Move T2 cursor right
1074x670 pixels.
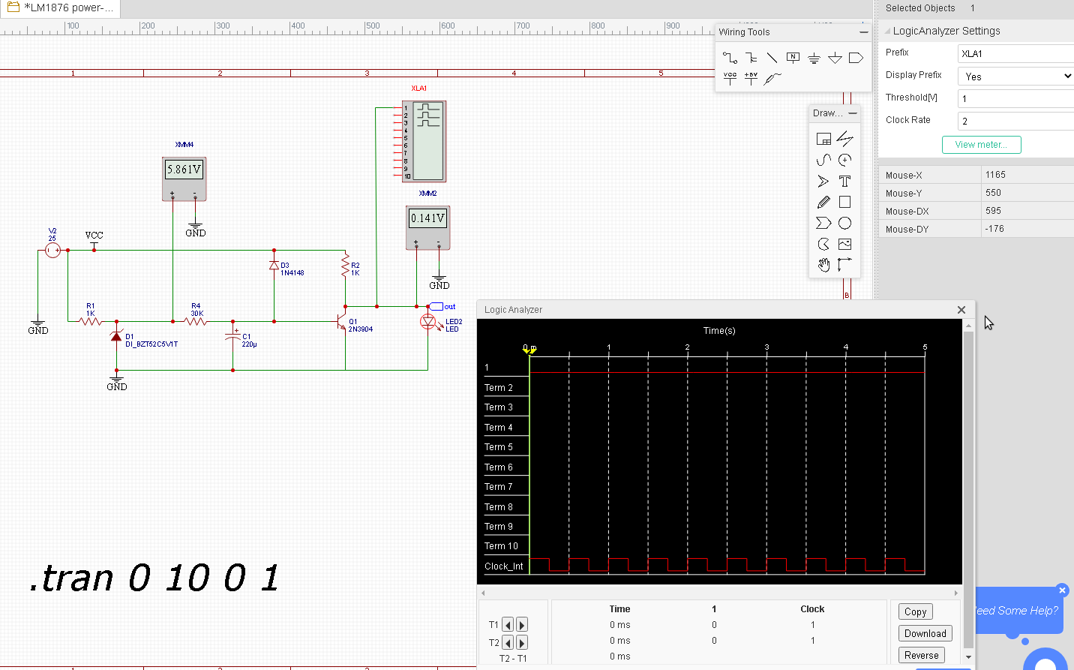522,642
